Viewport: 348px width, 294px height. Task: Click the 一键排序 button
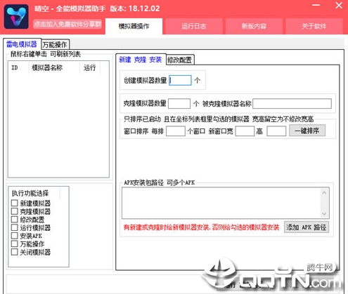[307, 131]
